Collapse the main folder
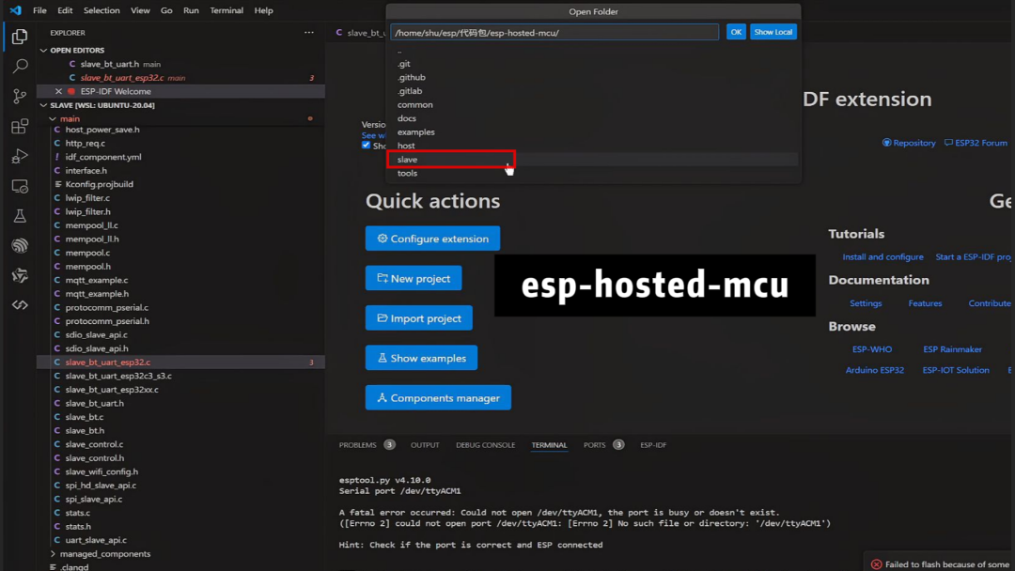Viewport: 1015px width, 571px height. 53,119
